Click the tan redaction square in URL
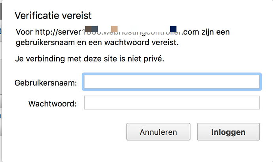The height and width of the screenshot is (162, 273). coord(114,29)
